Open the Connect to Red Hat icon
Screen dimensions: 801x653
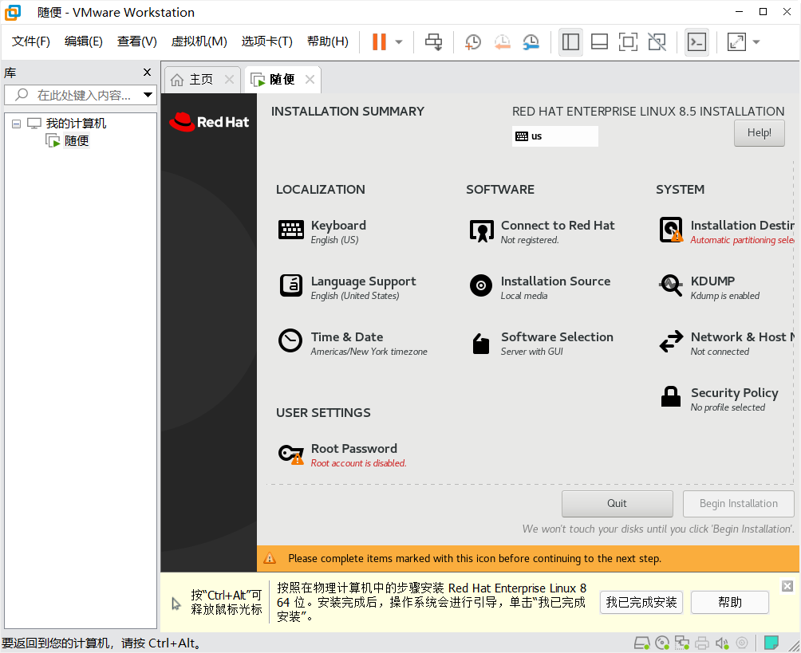(x=482, y=230)
